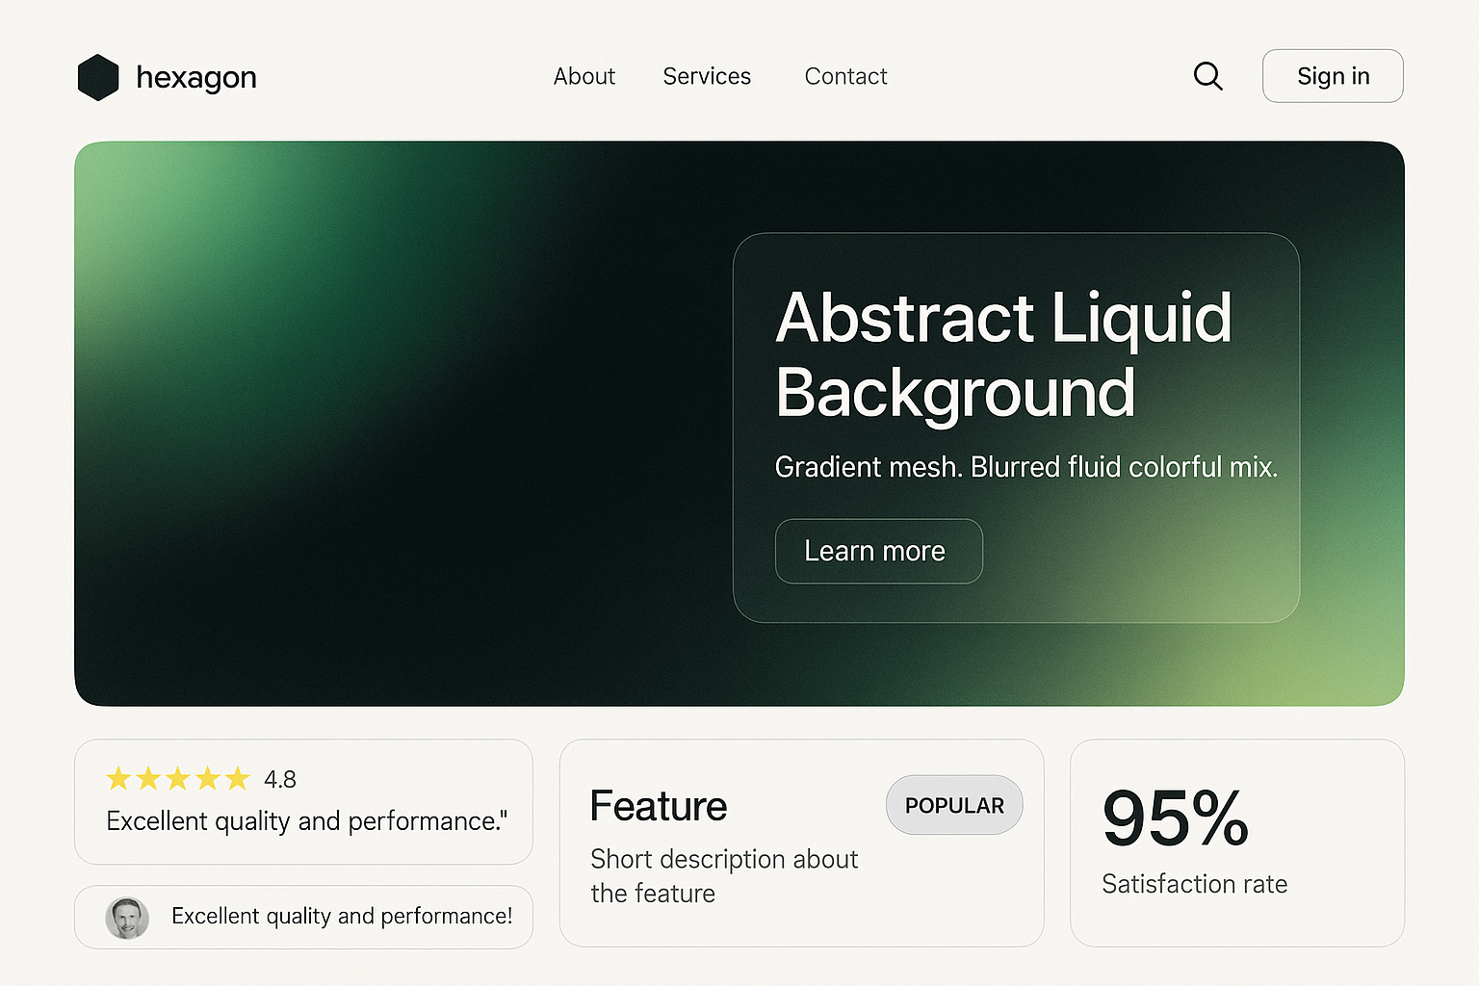This screenshot has height=986, width=1479.
Task: Click the Learn more button
Action: 878,551
